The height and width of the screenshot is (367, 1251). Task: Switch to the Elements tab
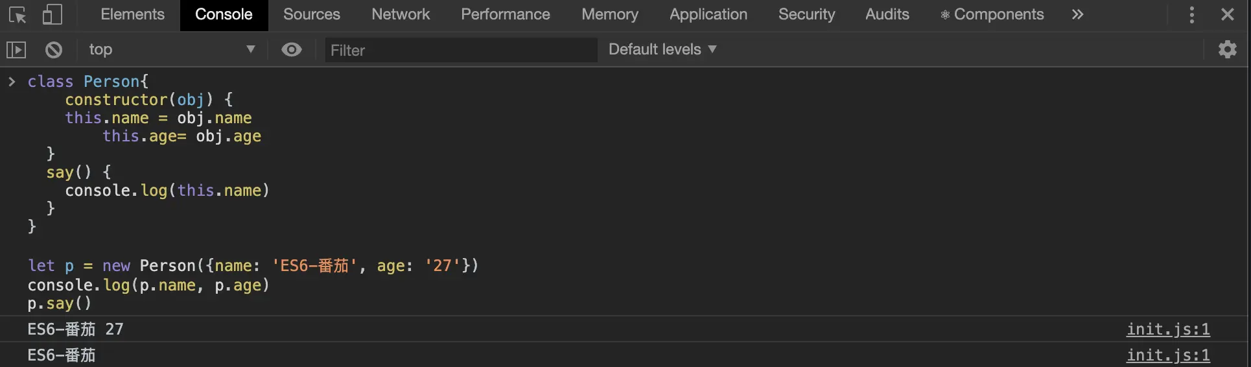pyautogui.click(x=132, y=14)
